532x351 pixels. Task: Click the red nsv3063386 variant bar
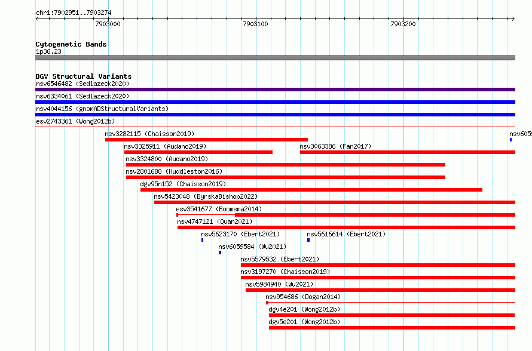(408, 152)
